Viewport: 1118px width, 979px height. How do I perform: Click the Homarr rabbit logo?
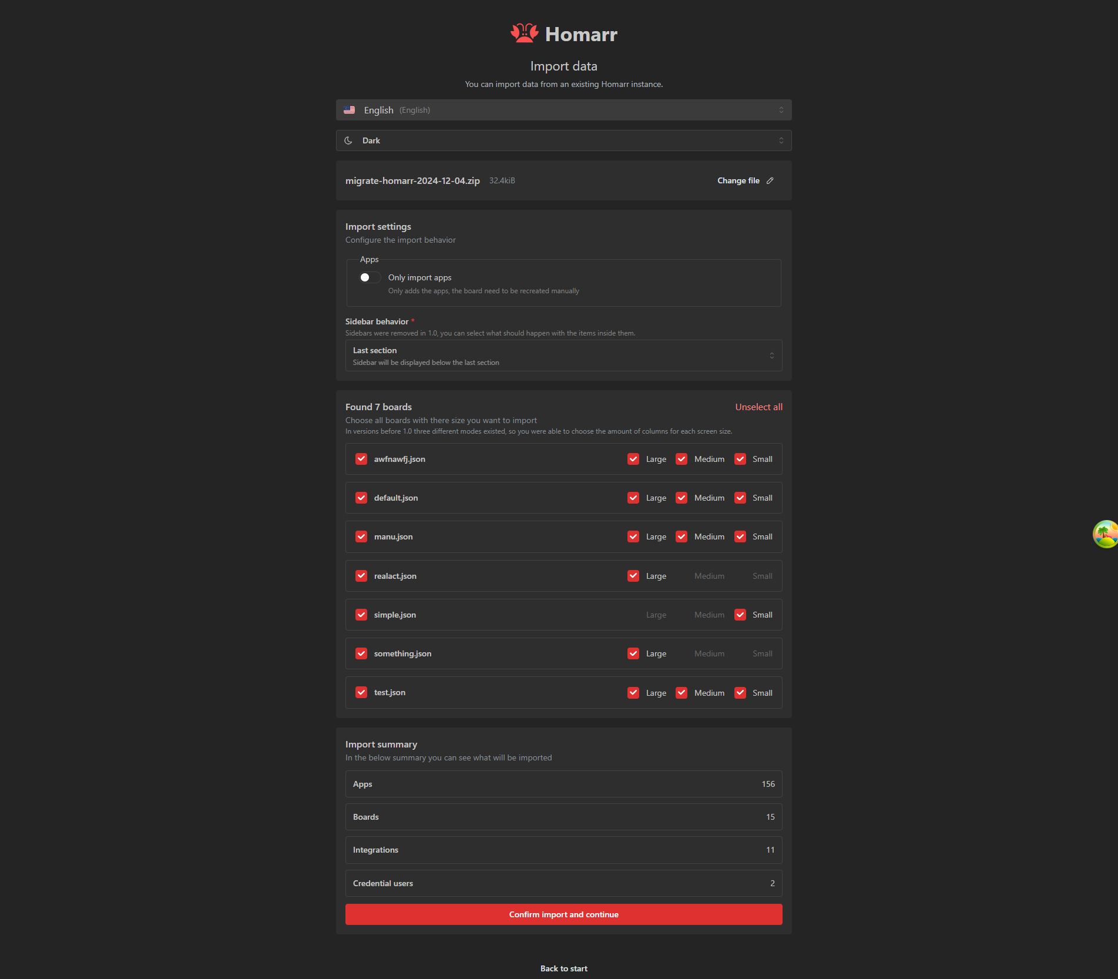tap(523, 33)
